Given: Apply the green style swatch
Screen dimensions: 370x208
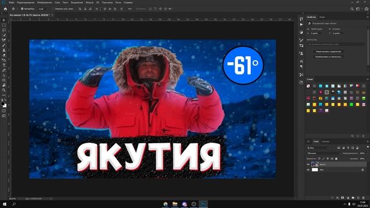Looking at the screenshot, I should point(351,105).
